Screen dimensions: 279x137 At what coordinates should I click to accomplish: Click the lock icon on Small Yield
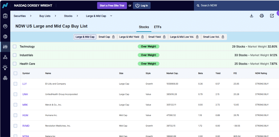[x=164, y=37]
